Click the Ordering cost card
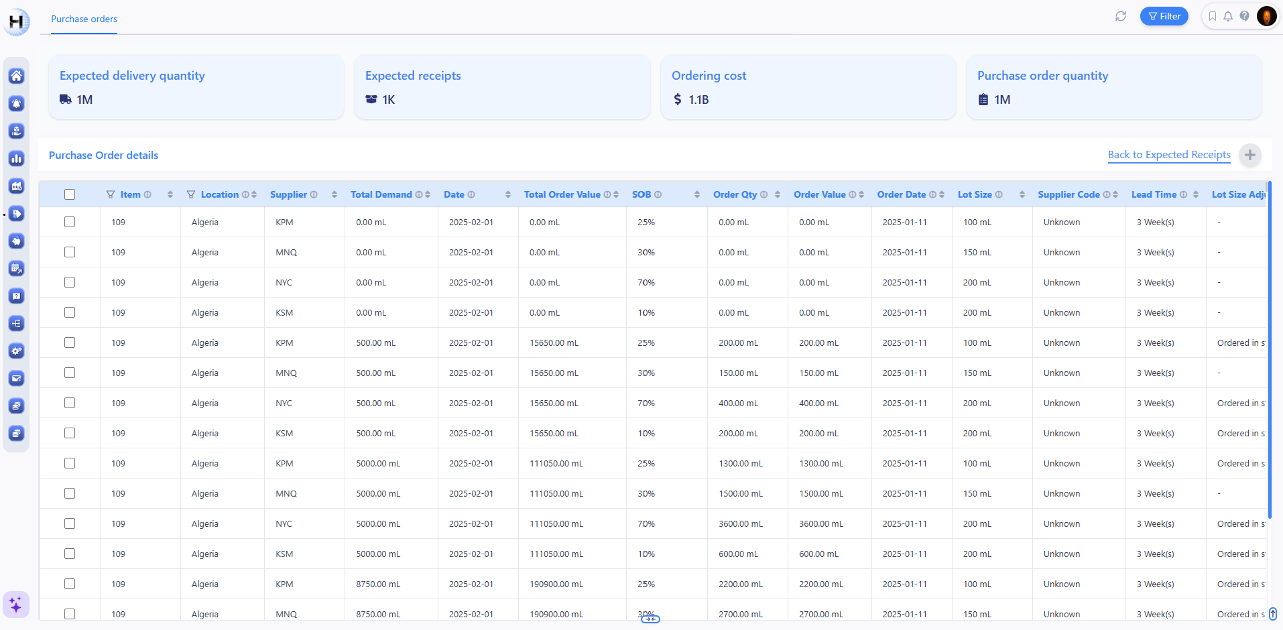 [808, 87]
